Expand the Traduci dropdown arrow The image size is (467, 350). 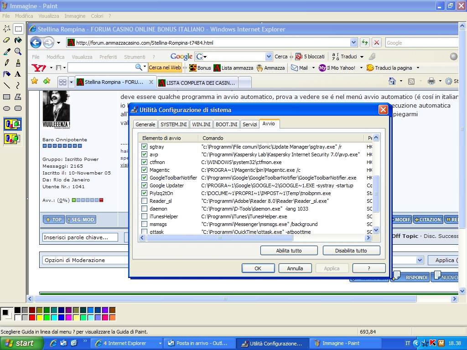click(x=362, y=57)
